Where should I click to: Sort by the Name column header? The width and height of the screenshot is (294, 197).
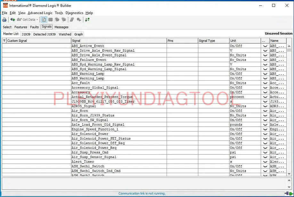click(278, 41)
